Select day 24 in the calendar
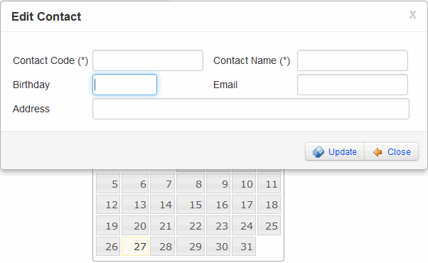This screenshot has width=428, height=263. pos(244,225)
